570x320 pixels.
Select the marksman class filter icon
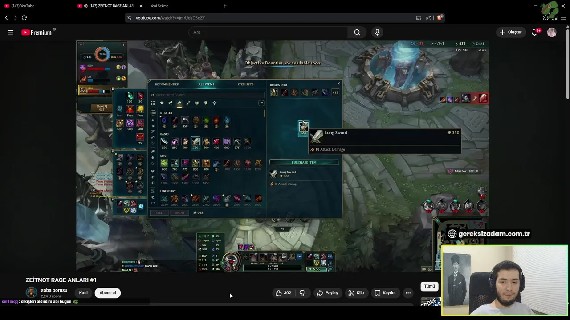coord(179,103)
